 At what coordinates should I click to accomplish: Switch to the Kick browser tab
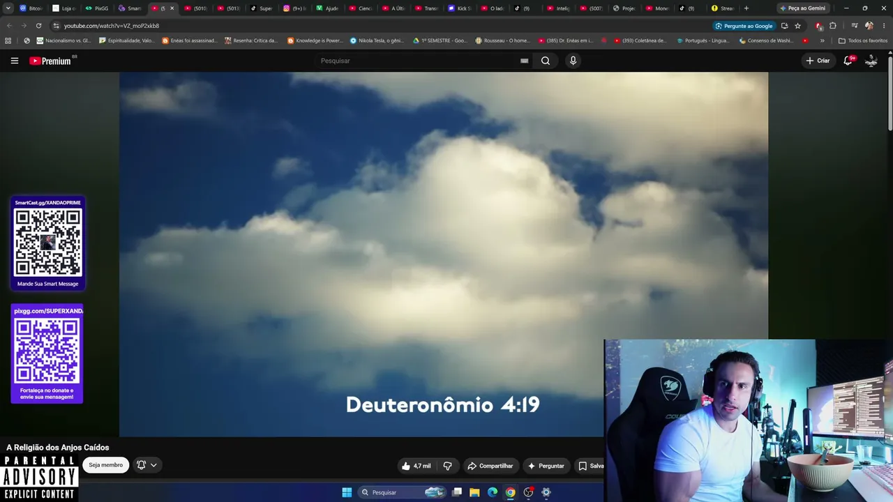[x=460, y=8]
